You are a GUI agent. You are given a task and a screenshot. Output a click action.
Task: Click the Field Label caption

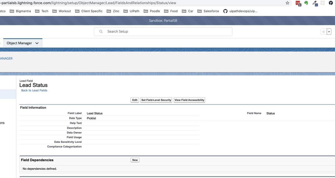click(75, 113)
